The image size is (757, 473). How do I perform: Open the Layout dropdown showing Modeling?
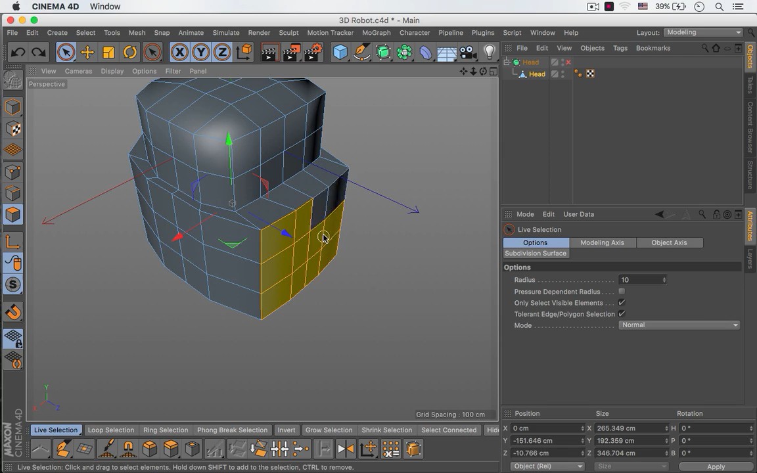(x=702, y=32)
